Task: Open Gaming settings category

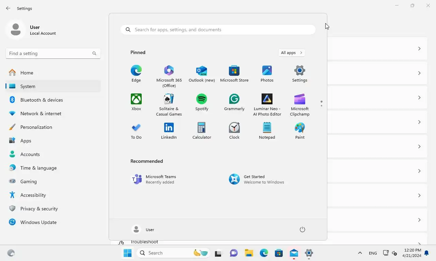Action: tap(53, 181)
